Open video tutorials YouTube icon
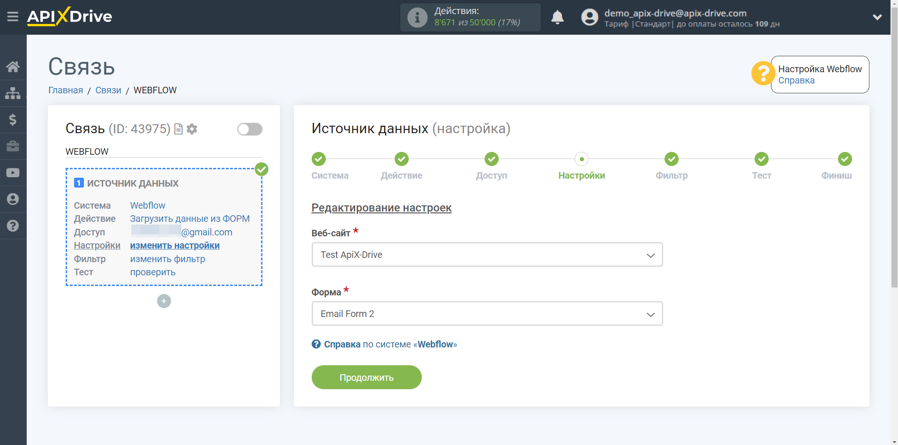898x445 pixels. 13,173
